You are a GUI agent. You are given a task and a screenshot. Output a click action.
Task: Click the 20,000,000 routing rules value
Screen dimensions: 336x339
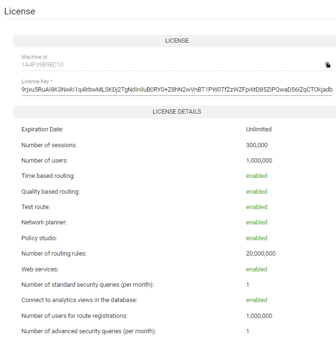tap(261, 254)
